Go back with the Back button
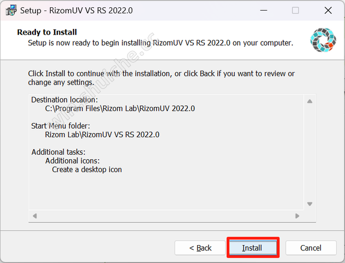 pyautogui.click(x=200, y=248)
